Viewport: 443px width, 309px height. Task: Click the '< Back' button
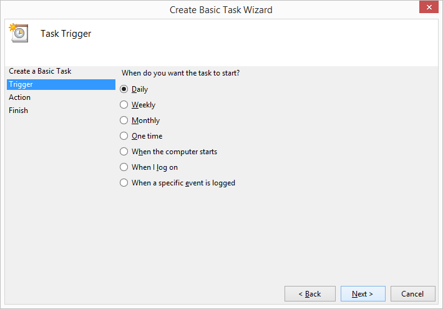tap(310, 294)
